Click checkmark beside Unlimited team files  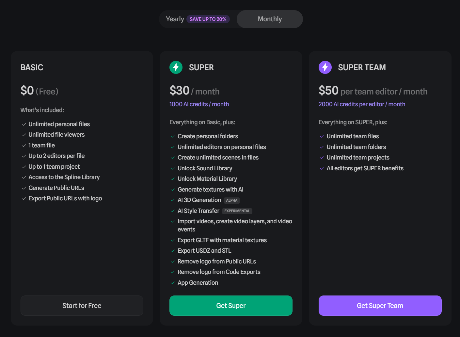click(x=322, y=137)
